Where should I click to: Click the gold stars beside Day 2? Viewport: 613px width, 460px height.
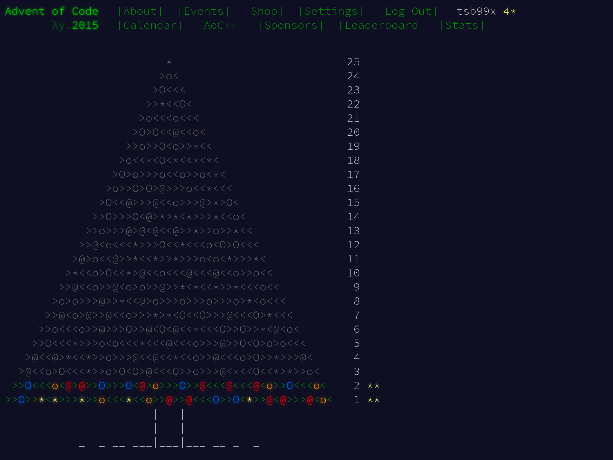[x=373, y=386]
